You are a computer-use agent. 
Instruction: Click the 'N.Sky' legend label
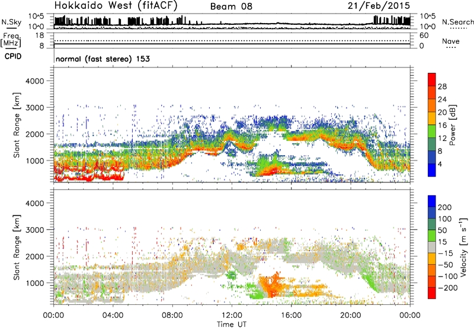pos(11,22)
